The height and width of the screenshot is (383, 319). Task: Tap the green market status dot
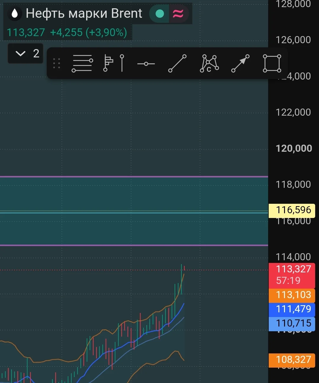click(x=160, y=14)
